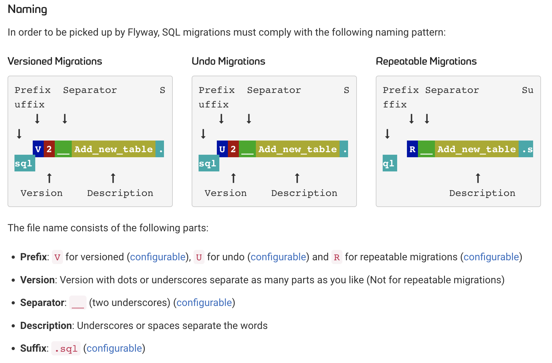Click the teal 'ql' block in Repeatable diagram
This screenshot has width=552, height=363.
(x=390, y=163)
